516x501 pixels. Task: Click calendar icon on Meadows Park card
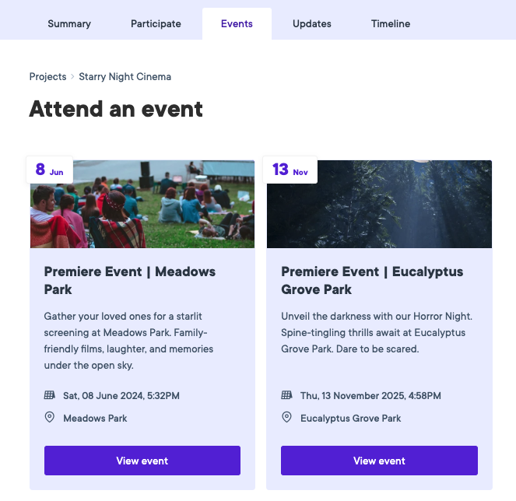tap(50, 395)
